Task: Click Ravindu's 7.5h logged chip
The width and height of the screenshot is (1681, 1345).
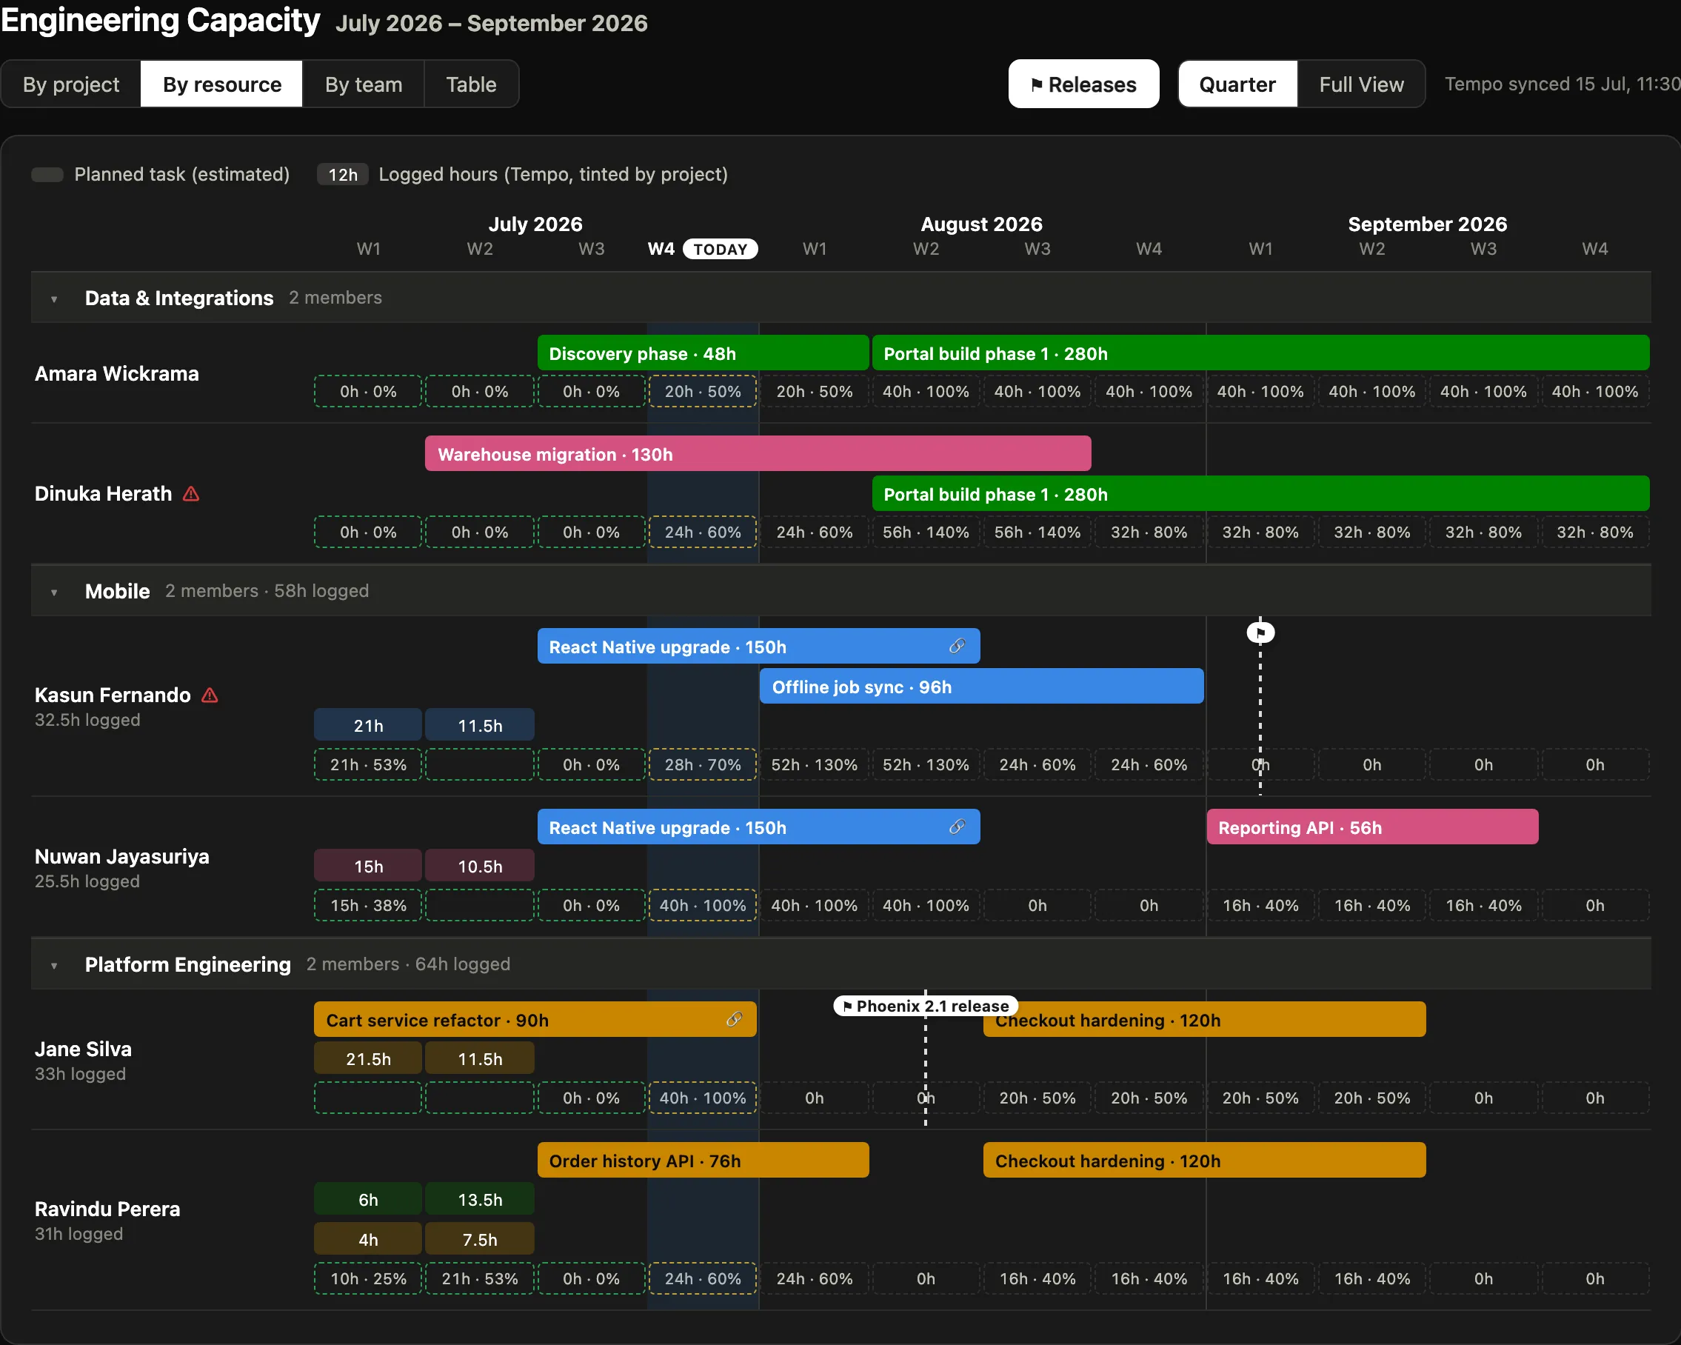Action: pyautogui.click(x=480, y=1239)
